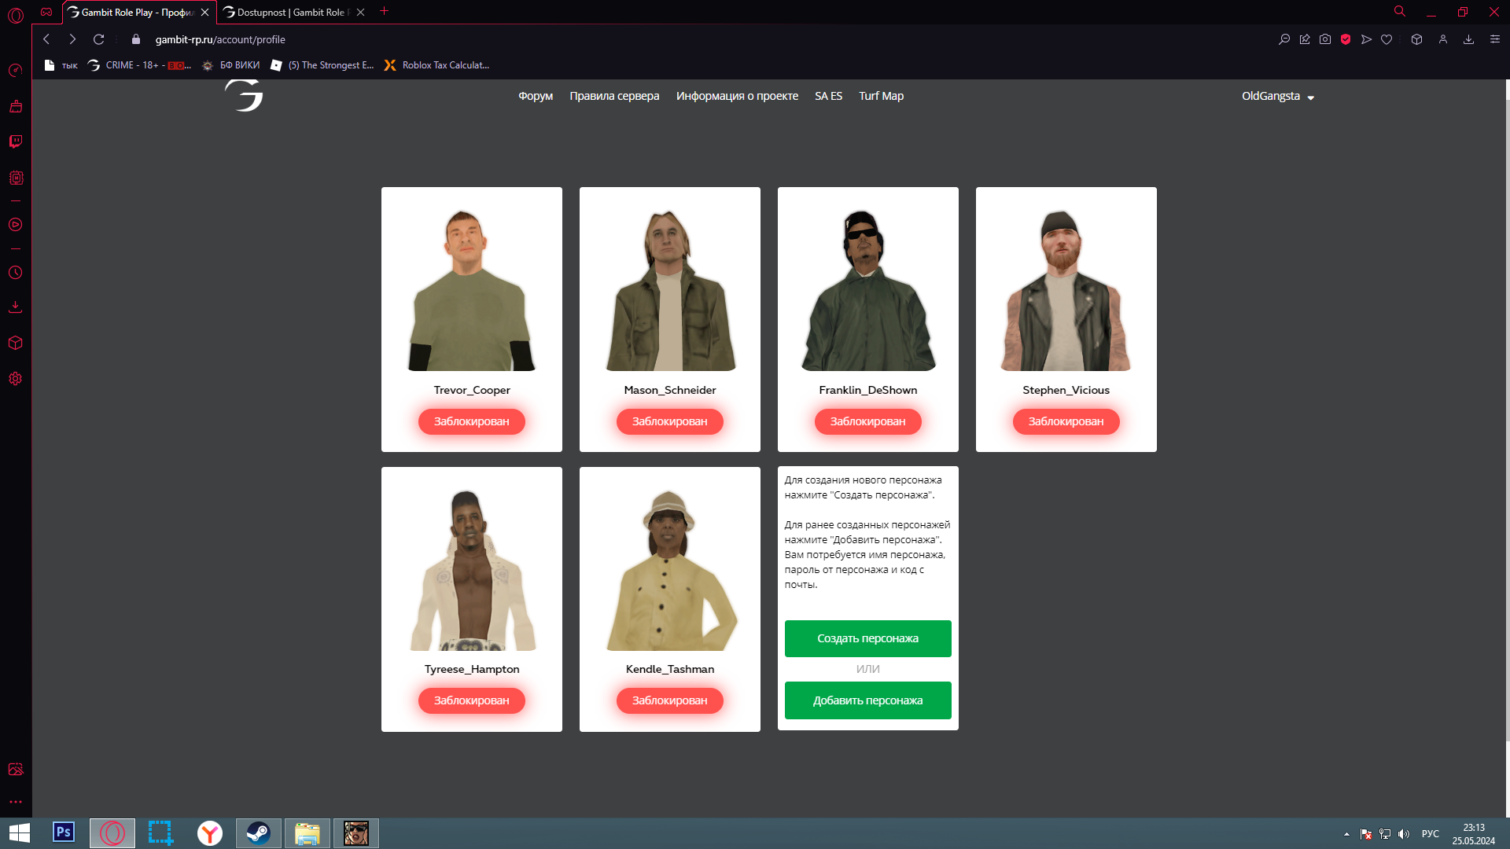1510x849 pixels.
Task: Click the address bar URL field
Action: [x=220, y=39]
